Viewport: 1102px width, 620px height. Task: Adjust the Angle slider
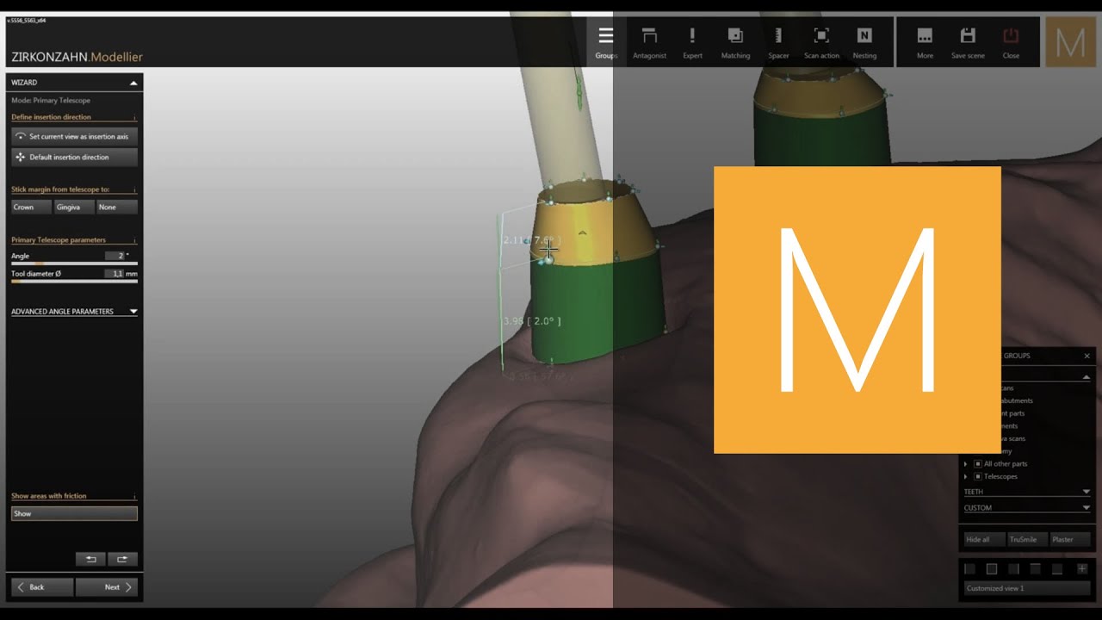click(74, 263)
